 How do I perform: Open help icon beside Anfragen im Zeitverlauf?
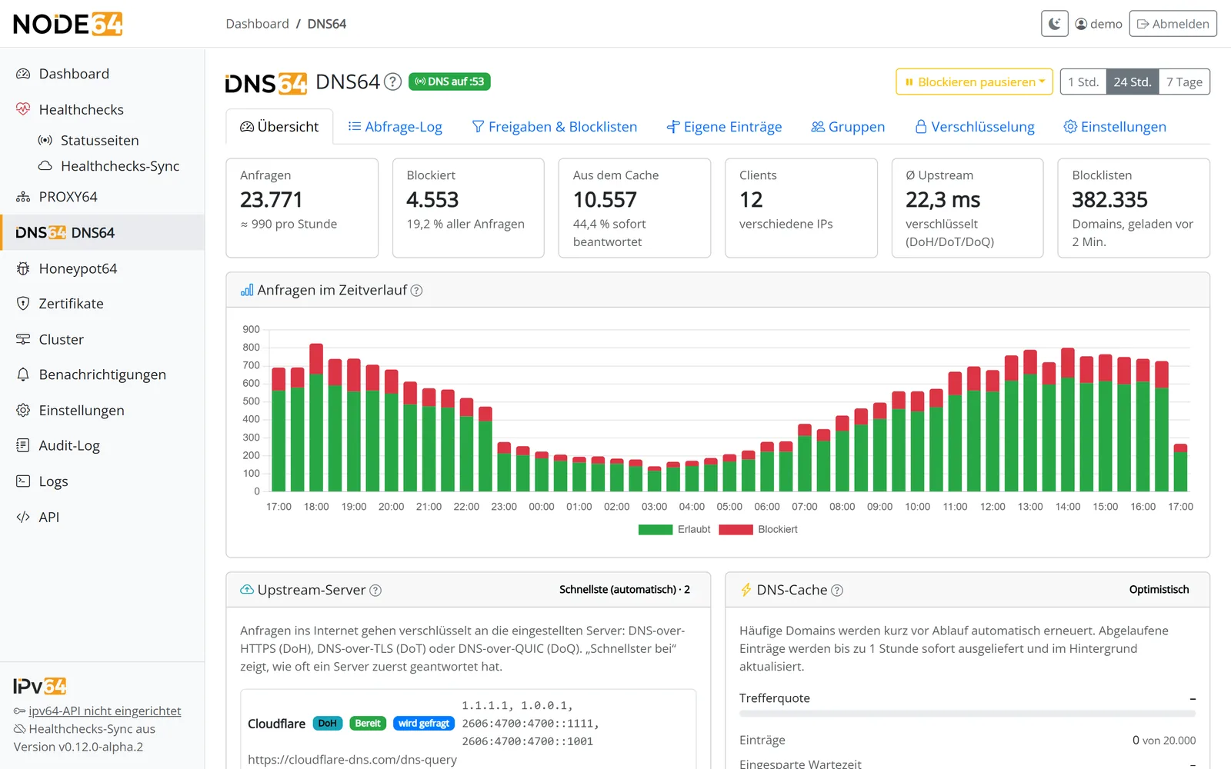[x=416, y=291]
